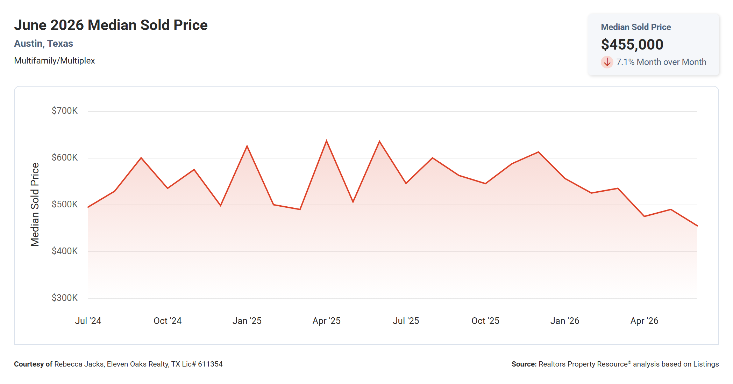Click the red down-arrow month-over-month icon
Screen dimensions: 733x384
pos(607,62)
